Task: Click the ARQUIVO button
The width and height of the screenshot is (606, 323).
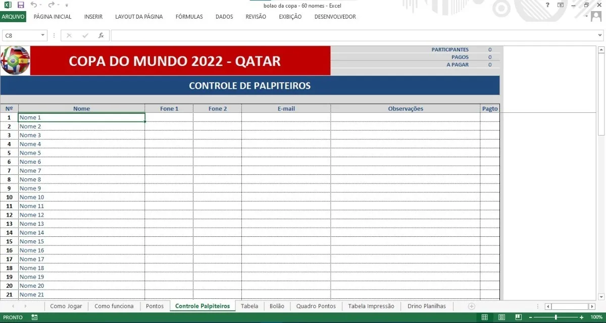Action: tap(13, 17)
